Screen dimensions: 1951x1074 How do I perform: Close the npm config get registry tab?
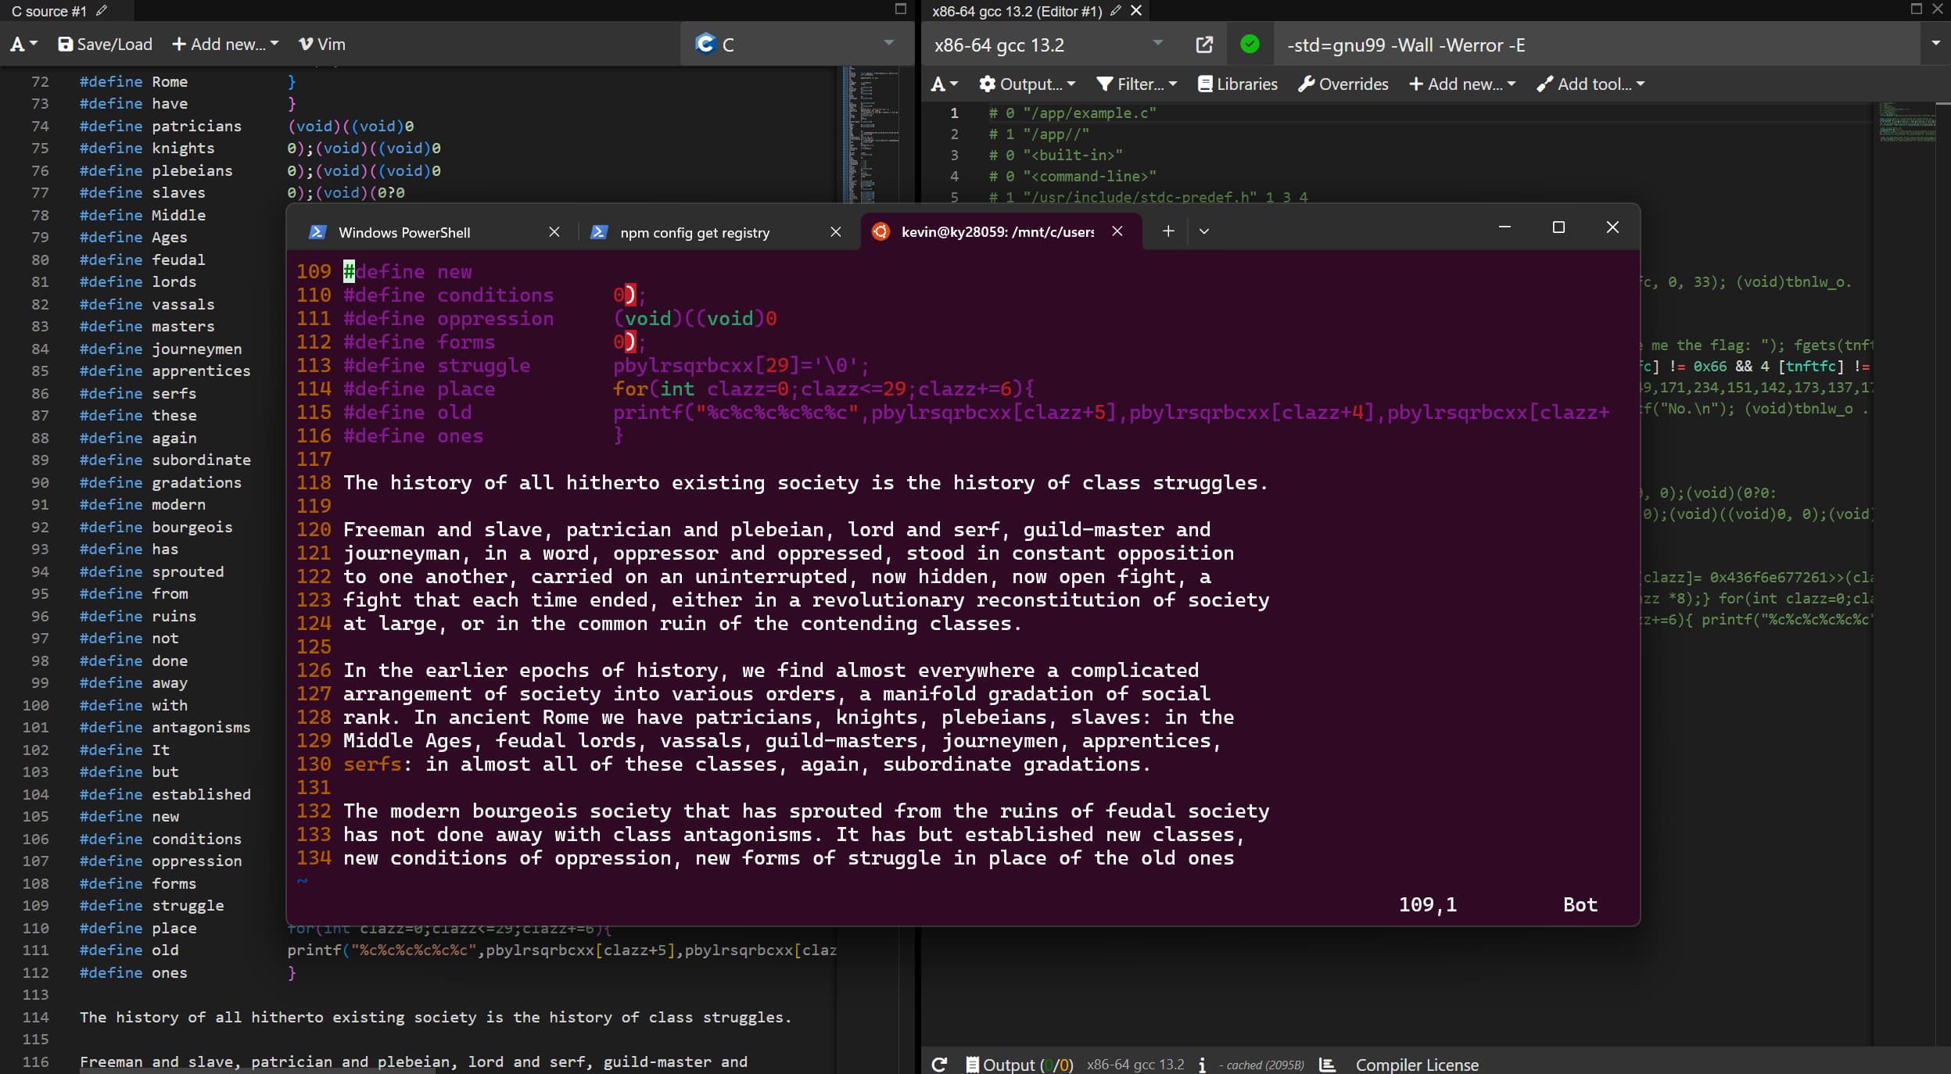(835, 232)
